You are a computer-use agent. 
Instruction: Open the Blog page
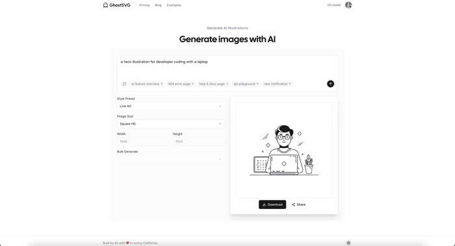[x=158, y=5]
